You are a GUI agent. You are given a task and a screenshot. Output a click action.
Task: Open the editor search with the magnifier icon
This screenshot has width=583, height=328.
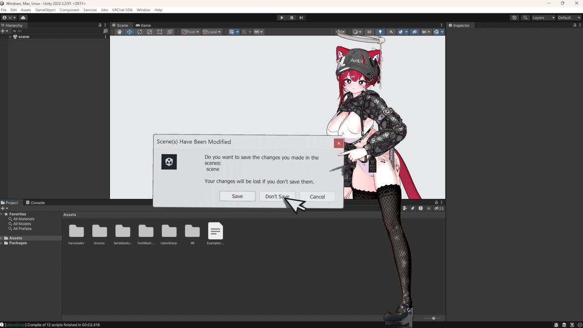(x=525, y=17)
